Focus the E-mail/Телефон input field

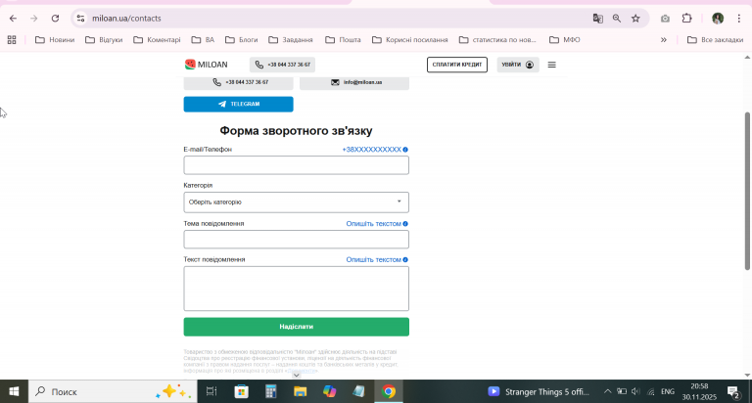(x=297, y=165)
